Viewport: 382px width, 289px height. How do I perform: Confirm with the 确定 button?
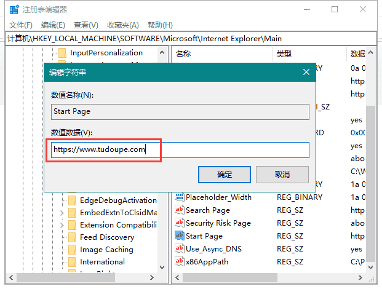[x=225, y=175]
